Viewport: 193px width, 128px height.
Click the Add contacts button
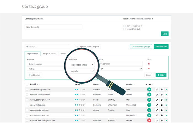(x=161, y=47)
